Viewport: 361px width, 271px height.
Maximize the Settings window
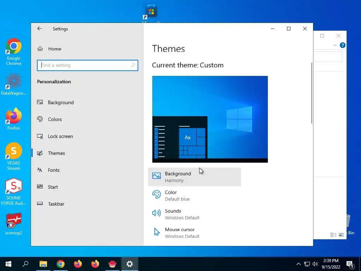coord(289,29)
